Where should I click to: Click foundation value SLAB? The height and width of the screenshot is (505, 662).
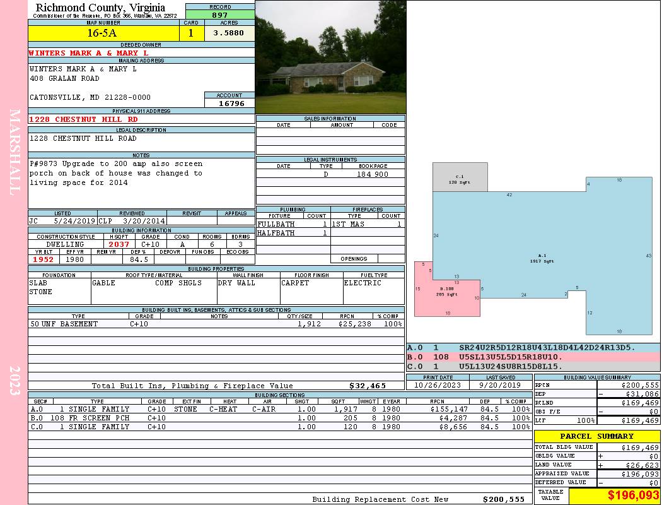point(38,283)
